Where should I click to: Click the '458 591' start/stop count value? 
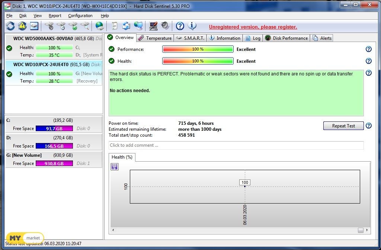click(x=186, y=135)
